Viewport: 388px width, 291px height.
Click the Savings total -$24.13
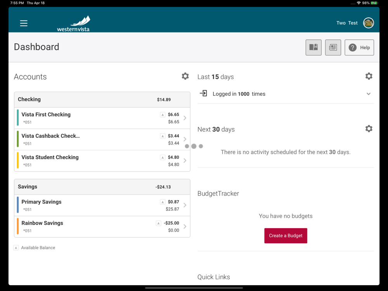(163, 187)
